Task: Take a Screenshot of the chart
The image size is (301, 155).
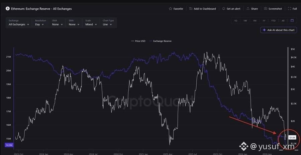Action: point(273,9)
